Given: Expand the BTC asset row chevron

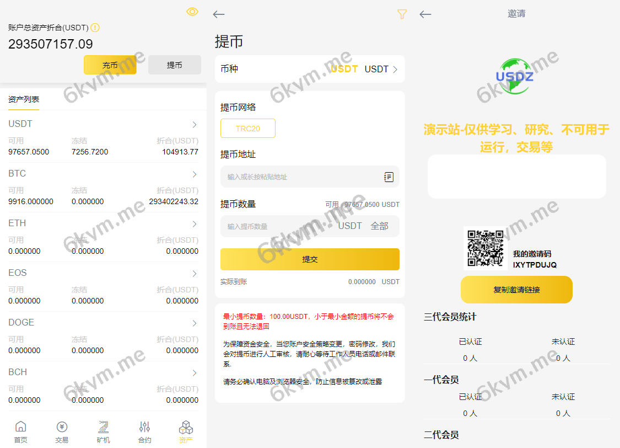Looking at the screenshot, I should point(195,174).
